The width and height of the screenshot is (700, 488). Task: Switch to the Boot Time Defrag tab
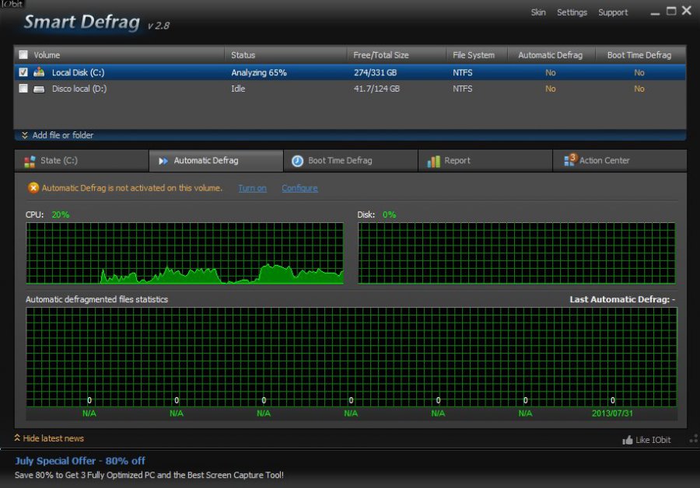[x=351, y=161]
